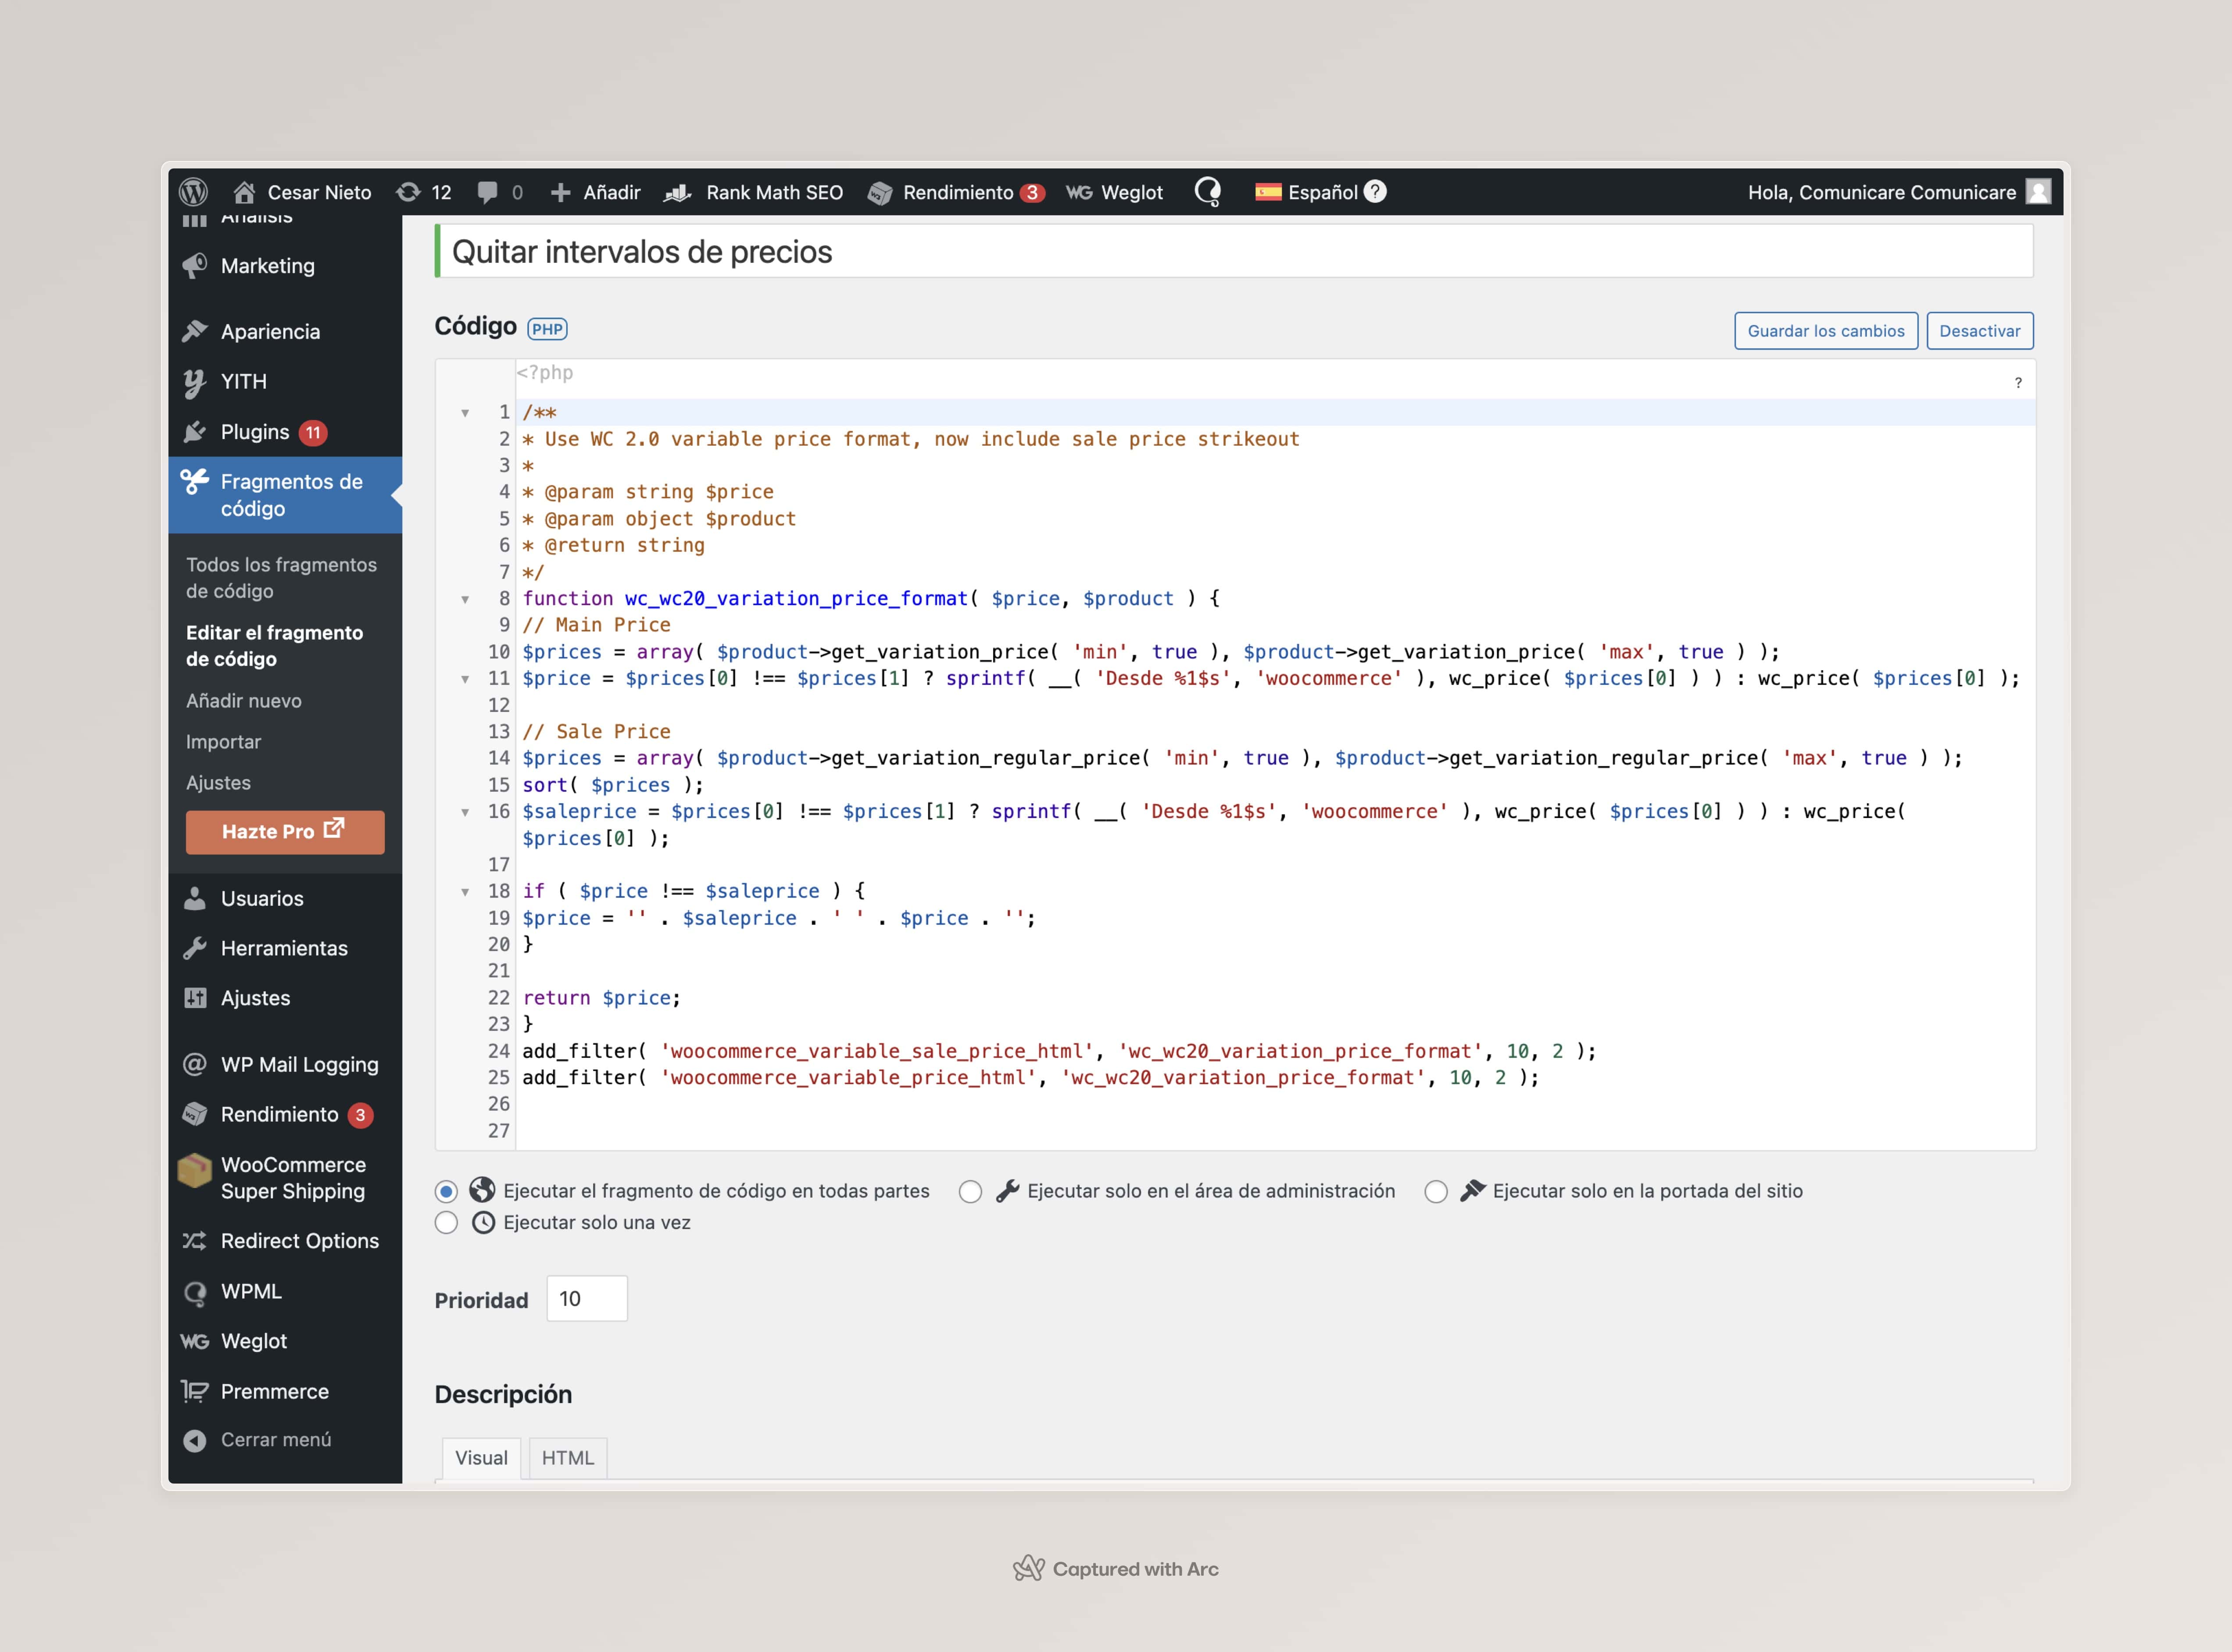Click the Redirect Options shuffle icon
Screen dimensions: 2232x1652
click(x=194, y=1241)
